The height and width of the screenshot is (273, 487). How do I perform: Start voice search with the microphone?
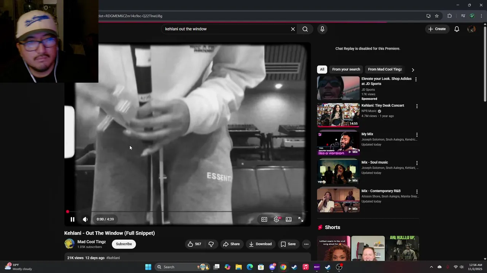(x=322, y=29)
